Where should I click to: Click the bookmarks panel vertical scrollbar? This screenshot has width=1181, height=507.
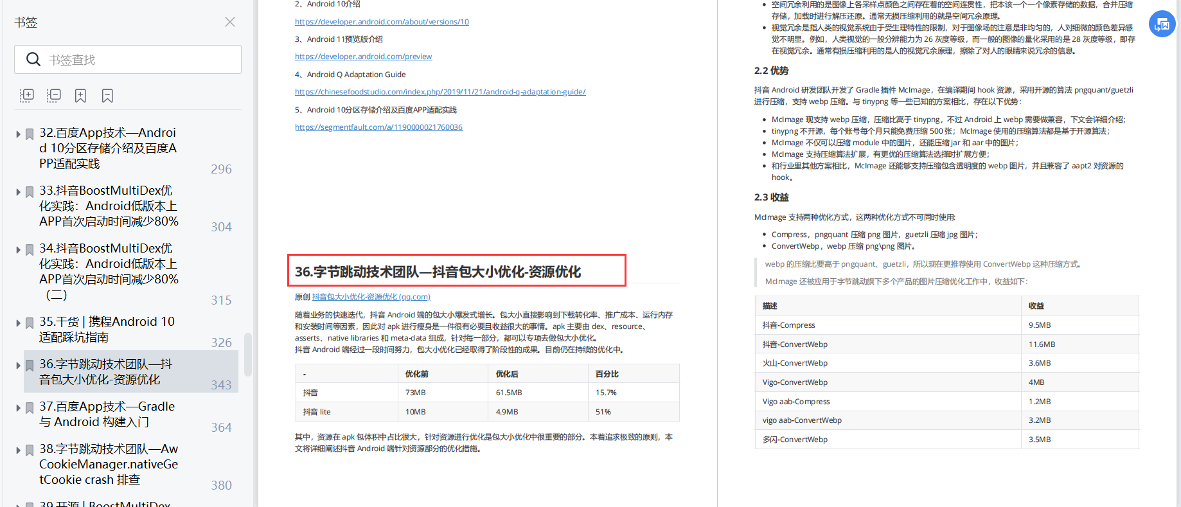[x=248, y=353]
